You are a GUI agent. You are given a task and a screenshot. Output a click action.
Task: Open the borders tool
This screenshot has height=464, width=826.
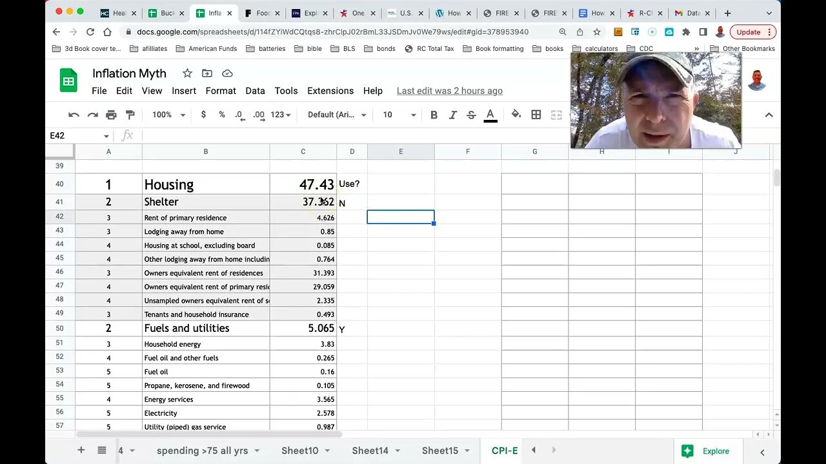click(536, 115)
